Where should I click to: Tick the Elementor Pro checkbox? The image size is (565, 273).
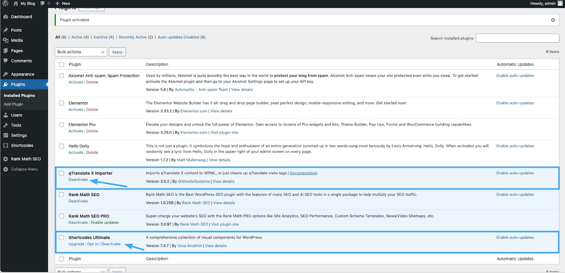[x=61, y=125]
